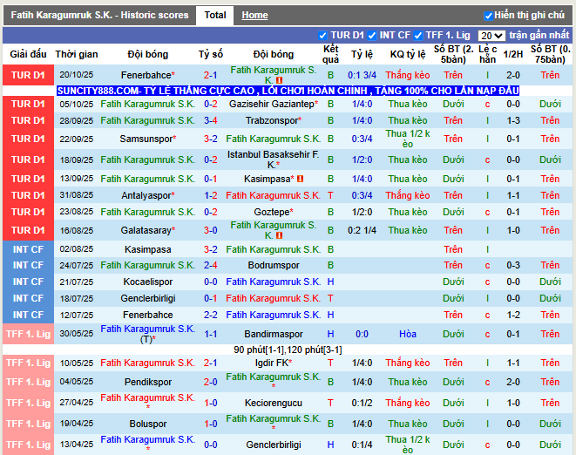Uncheck the INT CF league filter
576x455 pixels.
pos(372,36)
